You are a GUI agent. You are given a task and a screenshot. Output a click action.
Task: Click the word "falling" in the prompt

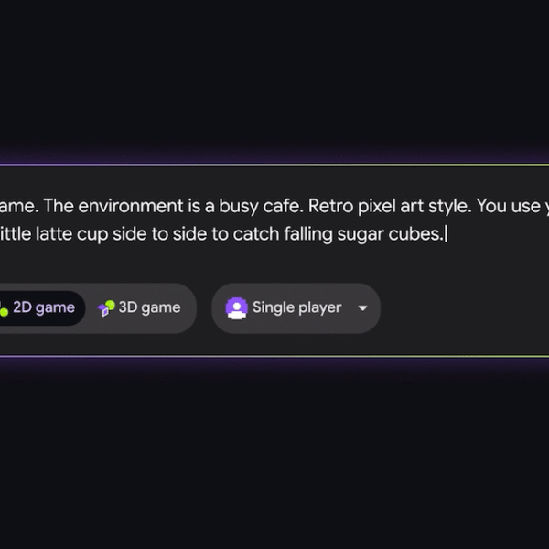[x=308, y=234]
